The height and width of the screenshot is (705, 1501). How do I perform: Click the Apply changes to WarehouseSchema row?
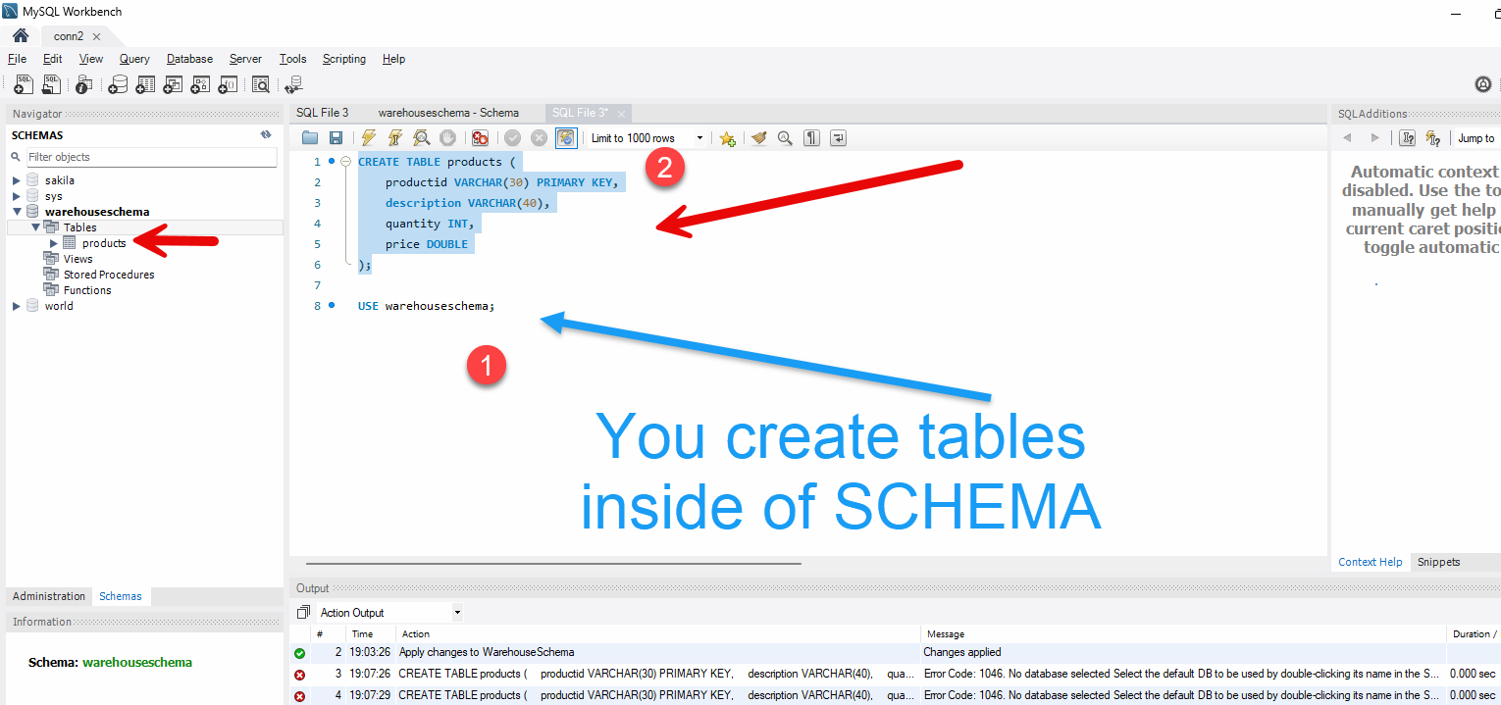(895, 652)
